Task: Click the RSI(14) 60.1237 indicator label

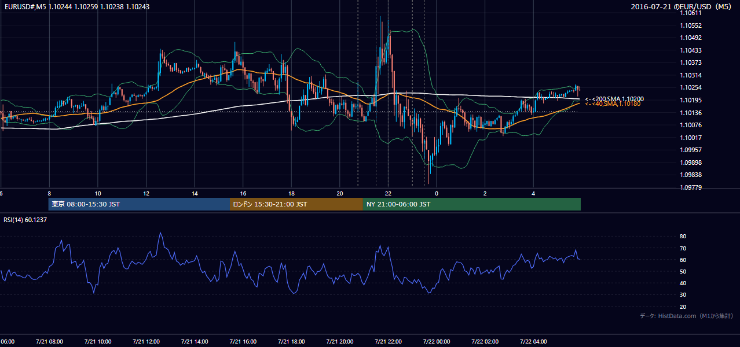Action: coord(25,220)
